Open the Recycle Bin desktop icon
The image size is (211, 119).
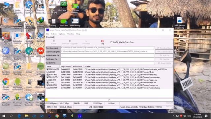pyautogui.click(x=5, y=22)
